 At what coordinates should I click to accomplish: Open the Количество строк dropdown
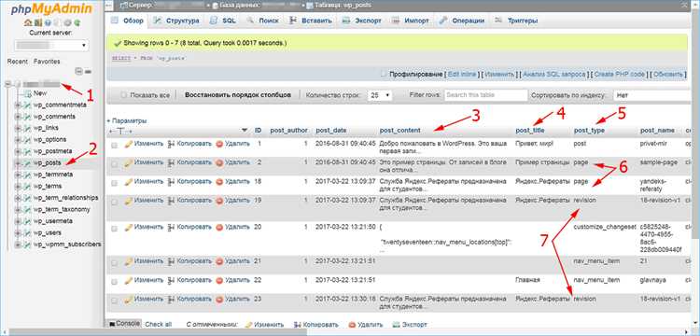tap(380, 95)
